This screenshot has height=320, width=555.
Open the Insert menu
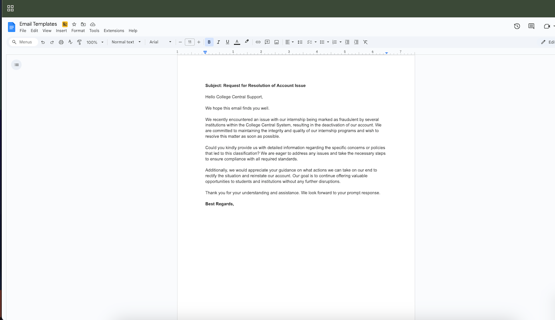tap(61, 31)
